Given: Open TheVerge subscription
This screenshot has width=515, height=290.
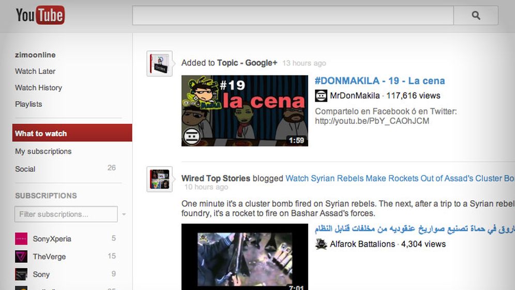Looking at the screenshot, I should (49, 256).
